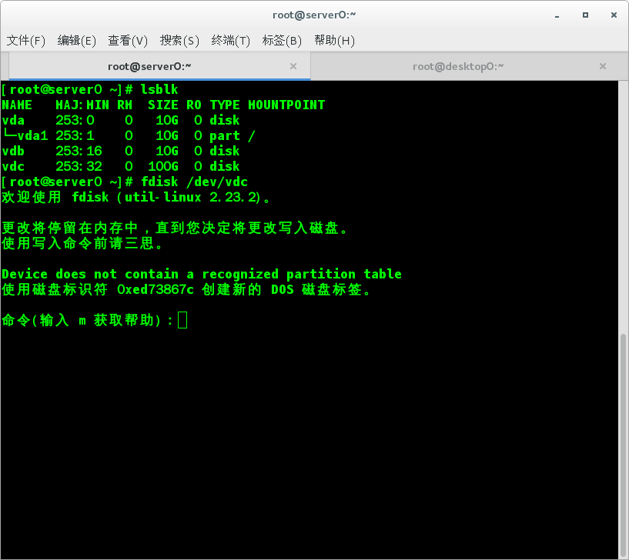Click the 'SIZE' column header
This screenshot has height=560, width=629.
pos(163,105)
